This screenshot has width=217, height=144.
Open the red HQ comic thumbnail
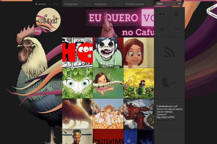pos(77,52)
